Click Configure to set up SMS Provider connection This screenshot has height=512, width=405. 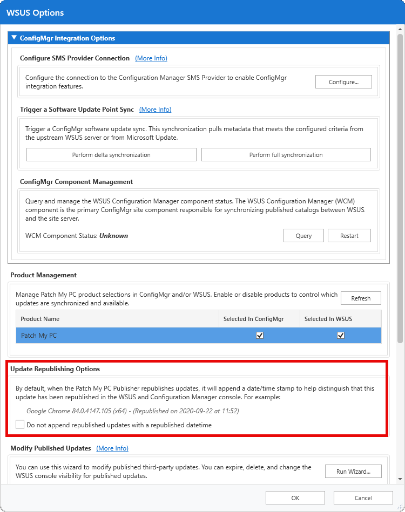point(343,81)
